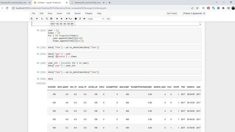Open the red Opera-style extension icon

tap(208, 8)
